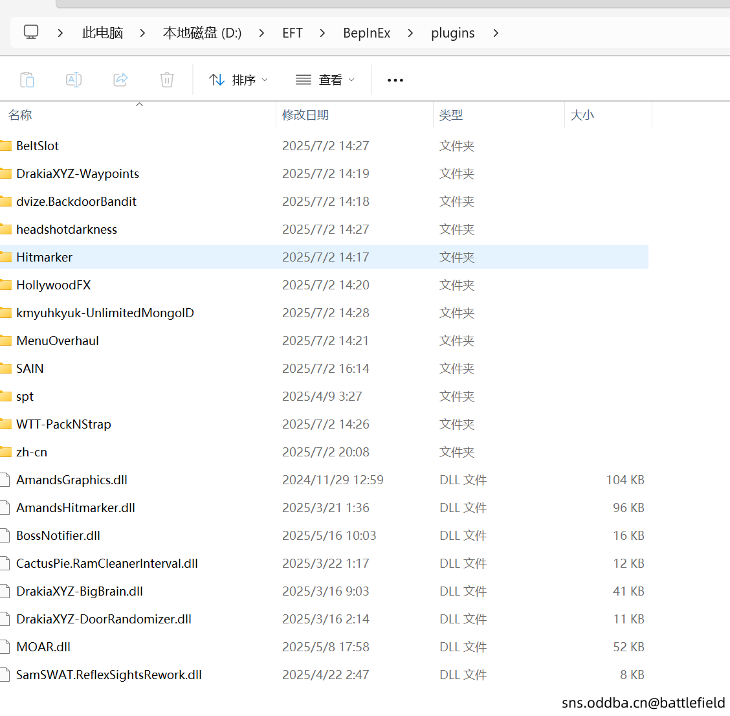This screenshot has width=730, height=716.
Task: Click the rename icon in toolbar
Action: pos(74,80)
